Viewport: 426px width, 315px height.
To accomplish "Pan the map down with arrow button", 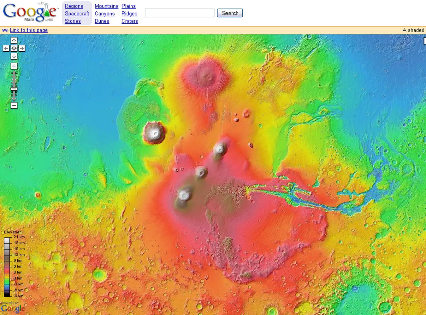I will (x=14, y=56).
